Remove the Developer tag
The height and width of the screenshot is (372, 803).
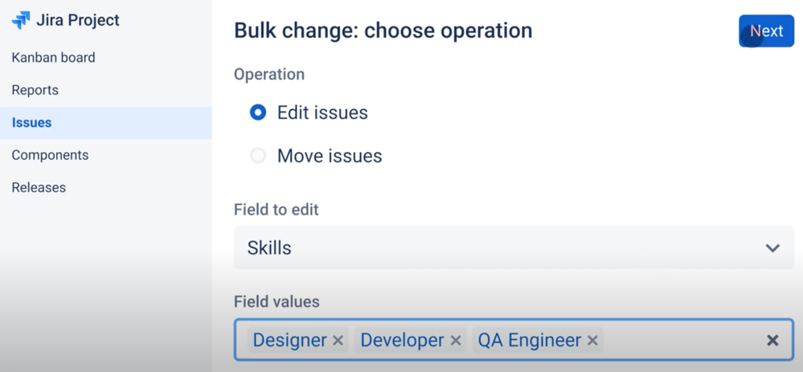[456, 341]
